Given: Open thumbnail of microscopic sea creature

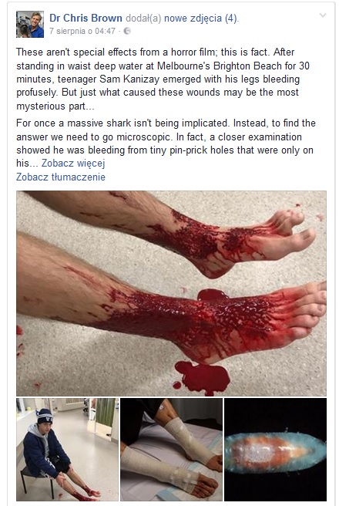Looking at the screenshot, I should [x=275, y=449].
